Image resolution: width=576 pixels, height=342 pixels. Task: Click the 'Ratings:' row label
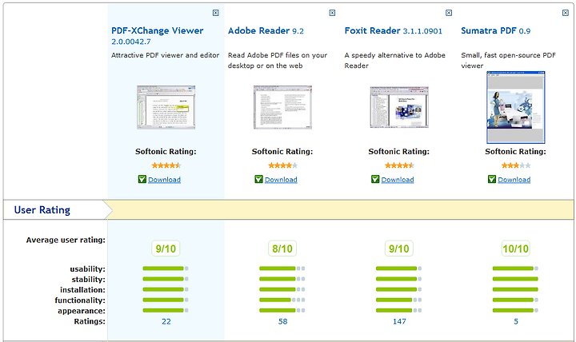pos(90,321)
